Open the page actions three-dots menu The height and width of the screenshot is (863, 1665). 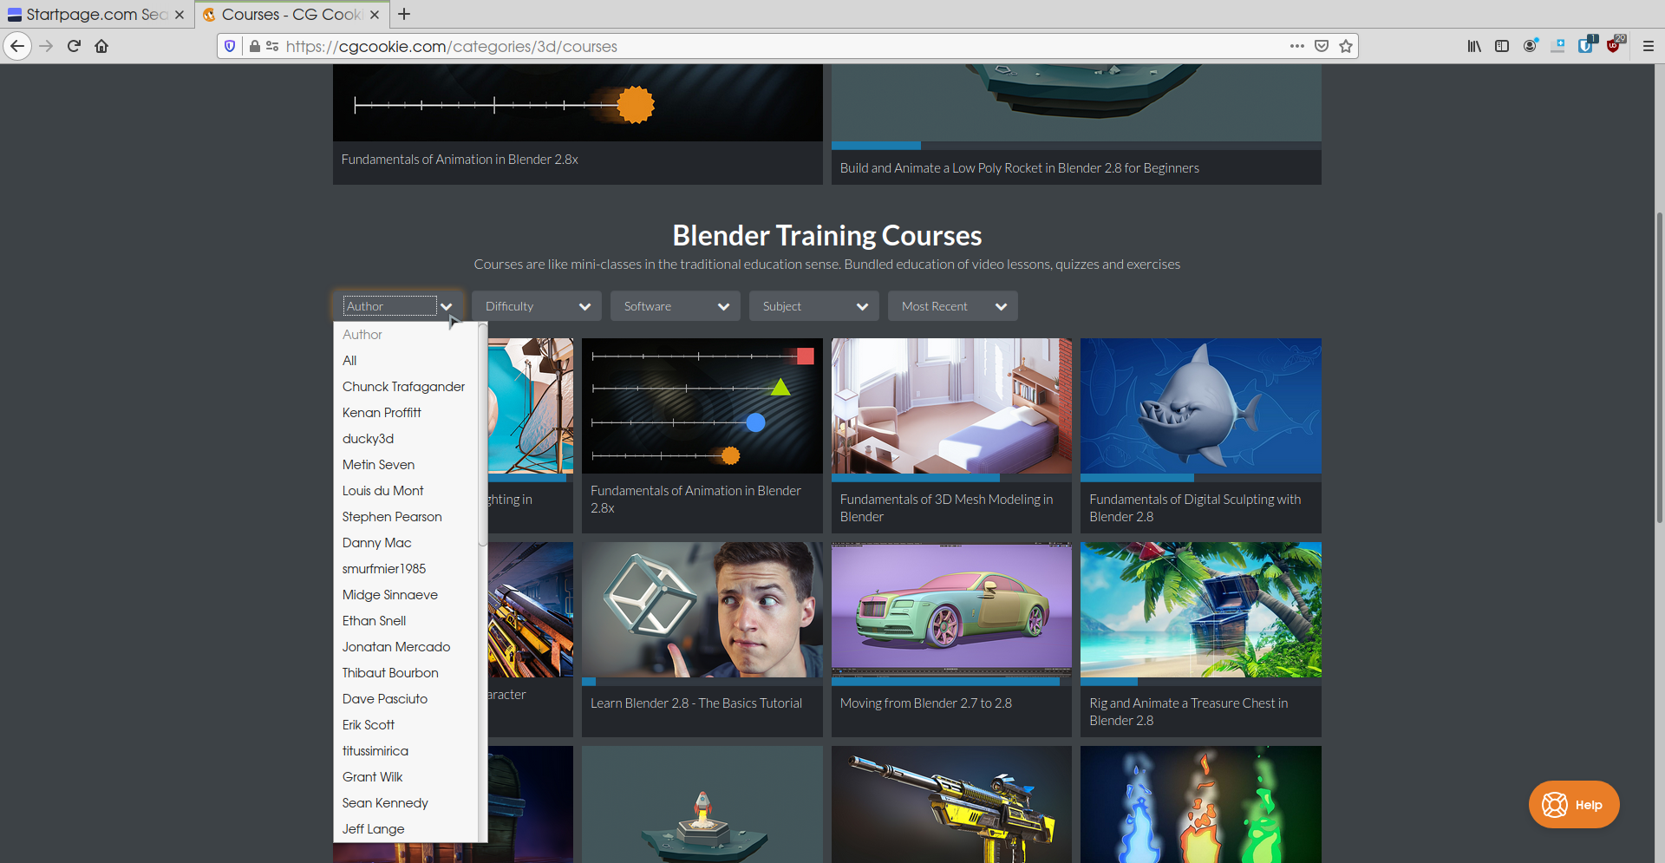coord(1296,46)
